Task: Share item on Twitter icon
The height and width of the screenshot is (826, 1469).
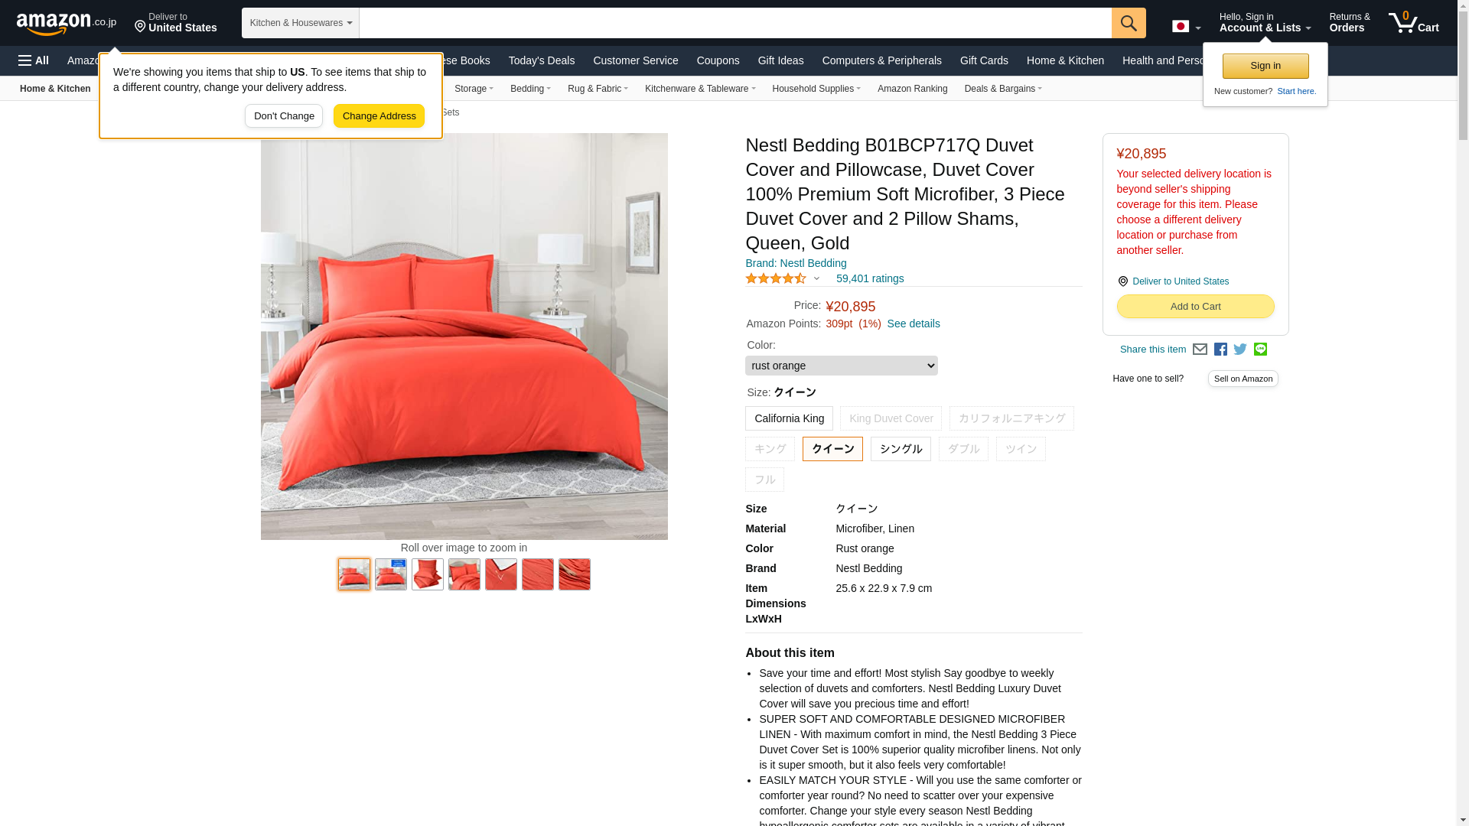Action: [x=1240, y=350]
